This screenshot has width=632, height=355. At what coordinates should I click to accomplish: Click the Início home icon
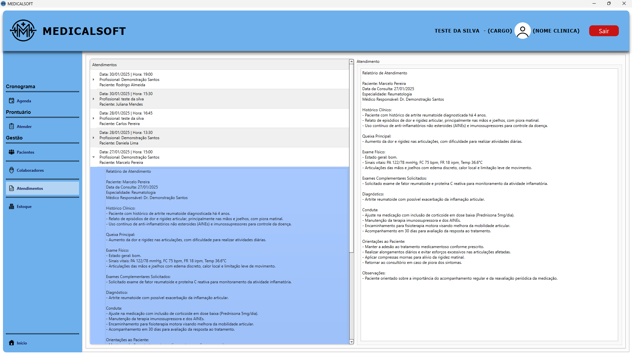tap(12, 343)
